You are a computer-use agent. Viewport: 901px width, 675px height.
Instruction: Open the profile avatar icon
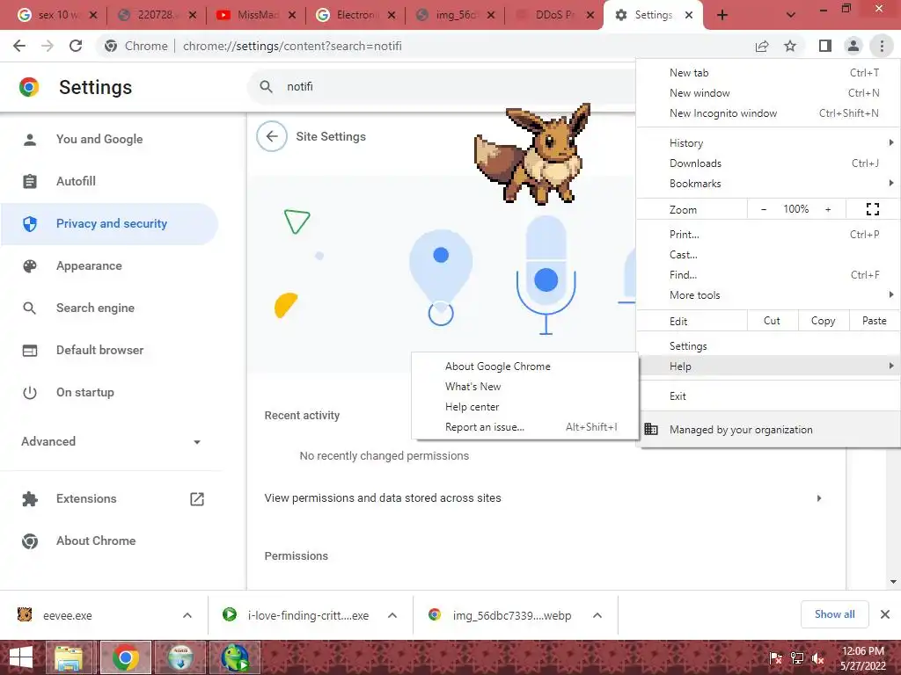click(853, 46)
